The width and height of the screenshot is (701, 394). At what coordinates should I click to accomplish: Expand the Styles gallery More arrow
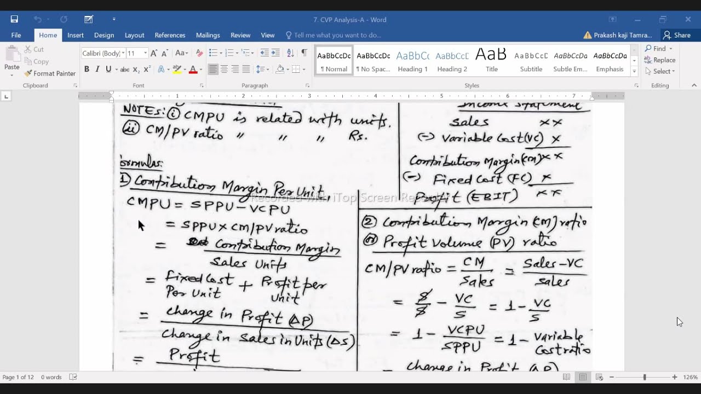point(634,71)
